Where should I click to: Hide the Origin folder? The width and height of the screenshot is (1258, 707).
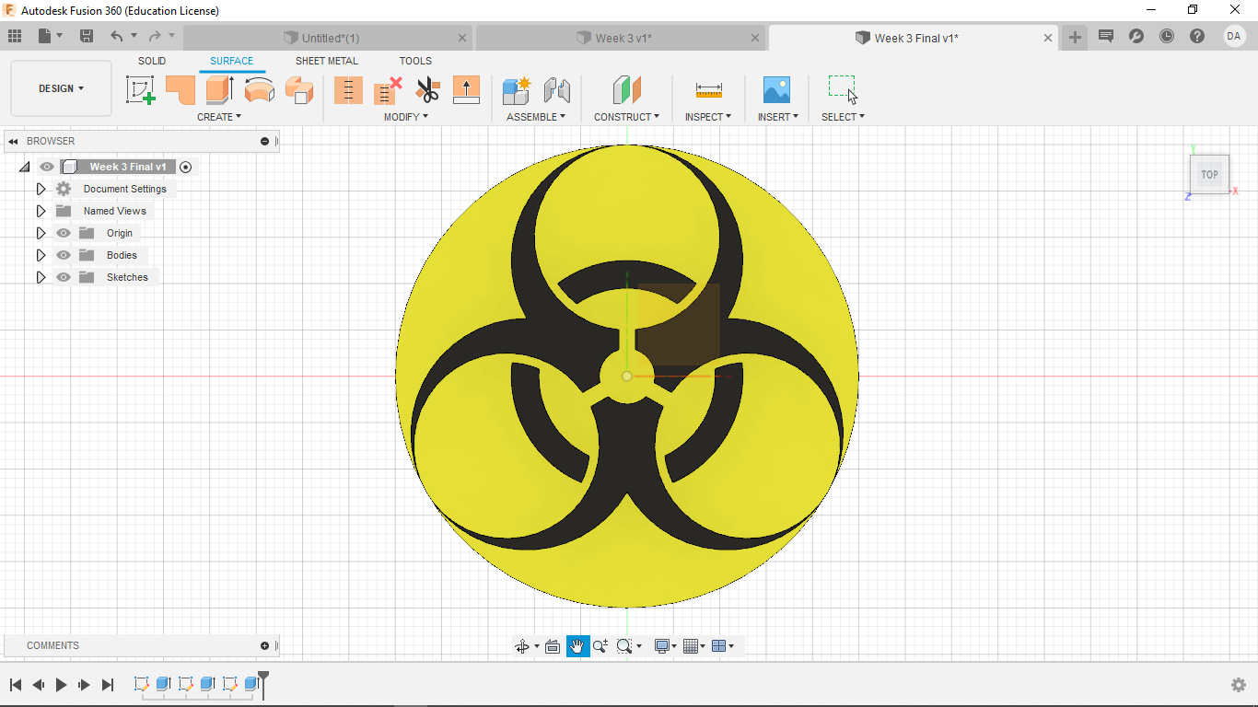64,233
